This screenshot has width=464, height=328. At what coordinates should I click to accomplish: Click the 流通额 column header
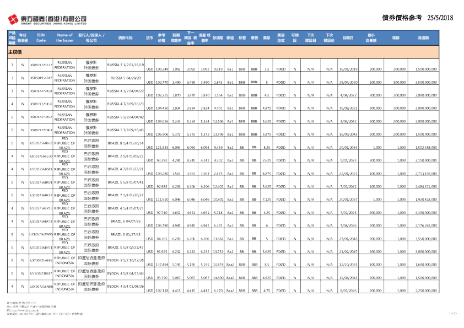click(x=423, y=37)
